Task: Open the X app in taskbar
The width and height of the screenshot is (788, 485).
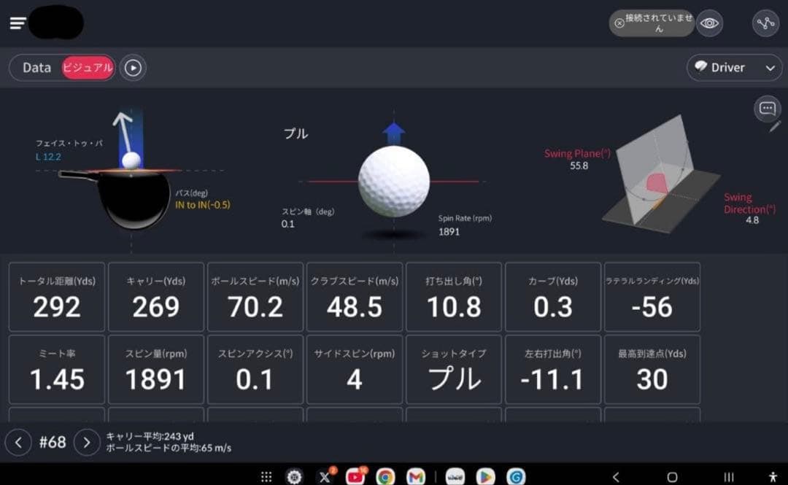Action: point(325,476)
